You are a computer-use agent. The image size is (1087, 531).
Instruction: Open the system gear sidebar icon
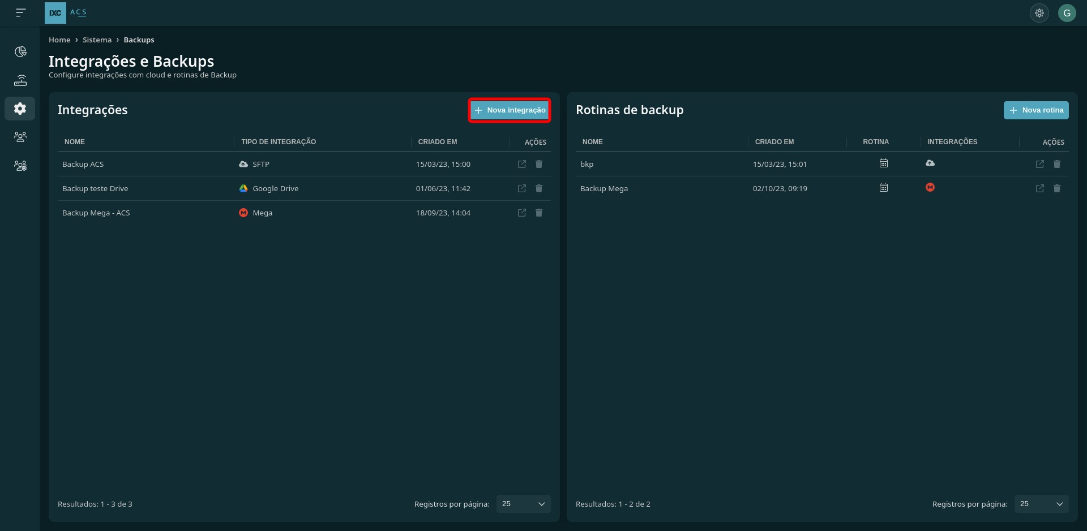coord(20,108)
